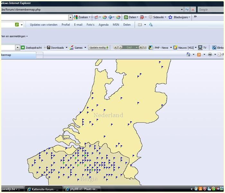Open the Nieuws [452] feed menu
The height and width of the screenshot is (193, 225).
[x=185, y=48]
